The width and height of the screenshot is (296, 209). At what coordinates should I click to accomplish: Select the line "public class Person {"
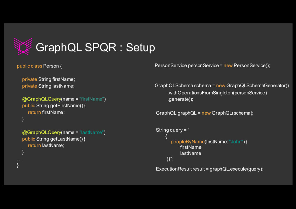pyautogui.click(x=39, y=66)
